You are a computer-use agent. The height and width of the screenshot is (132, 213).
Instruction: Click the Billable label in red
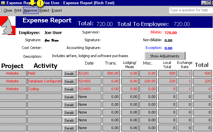click(156, 32)
